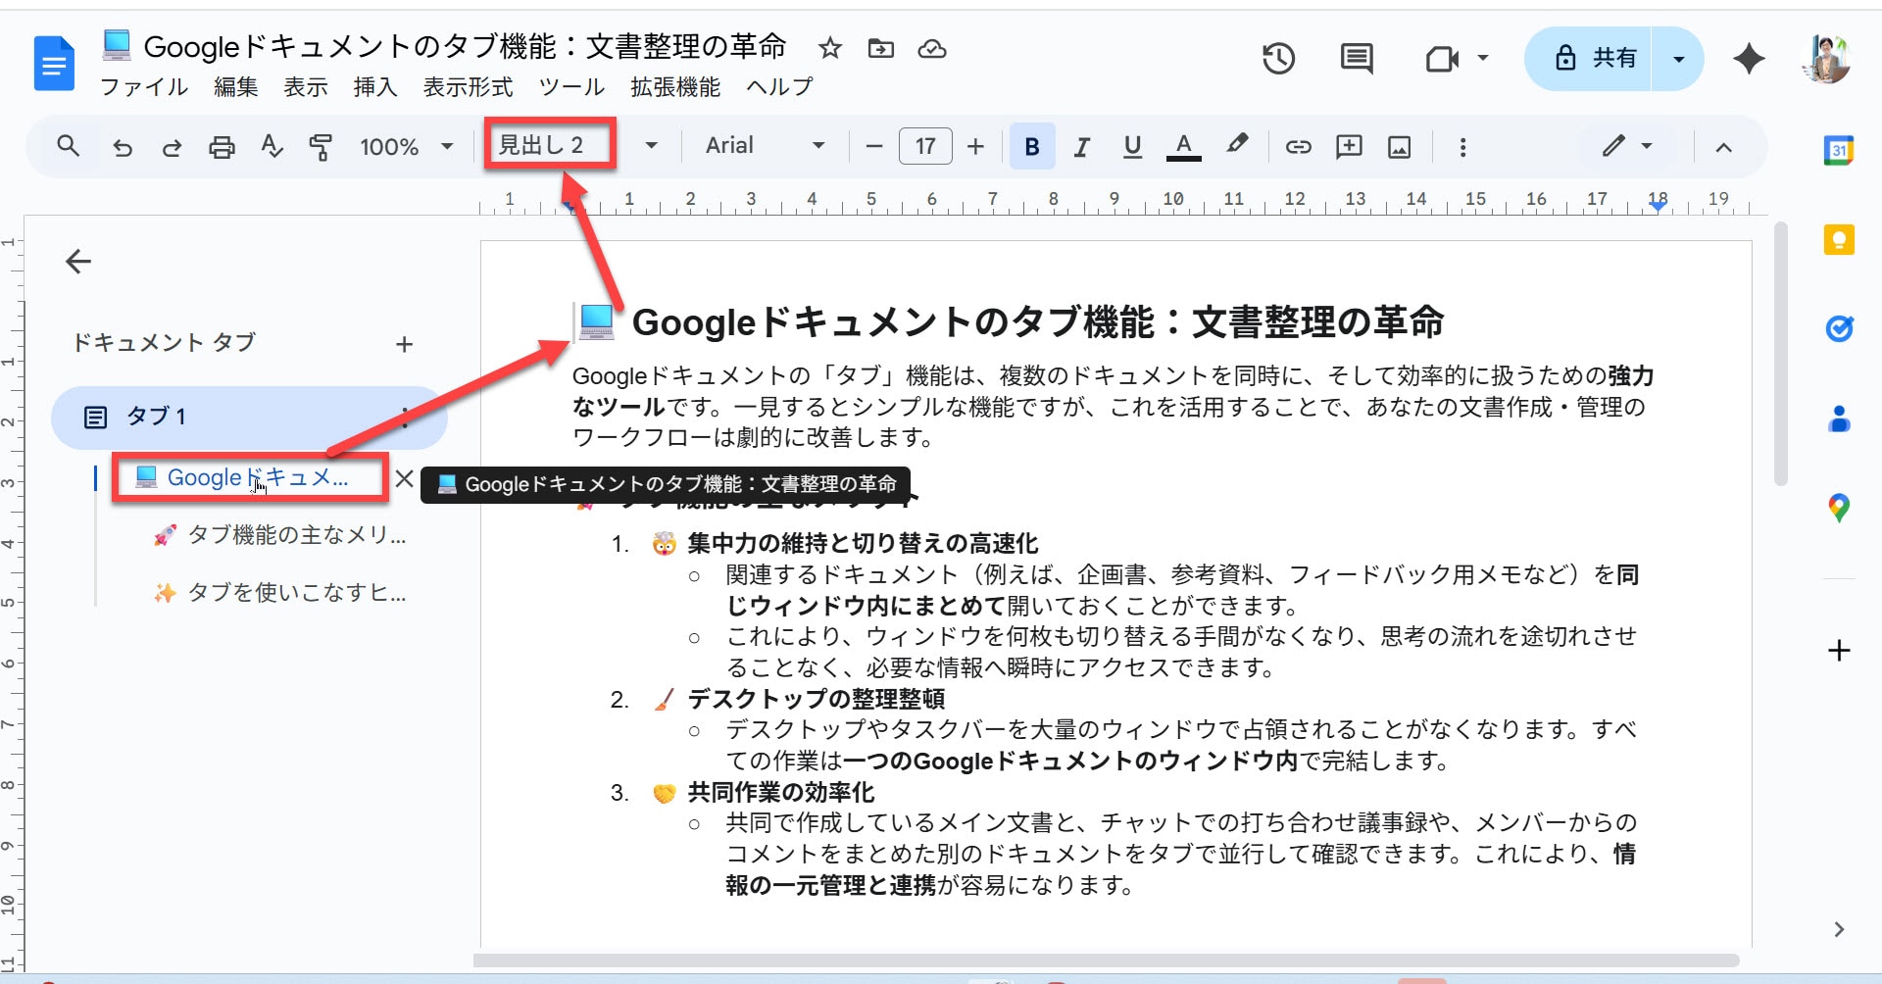Open the comments panel icon
This screenshot has width=1882, height=984.
pos(1357,59)
